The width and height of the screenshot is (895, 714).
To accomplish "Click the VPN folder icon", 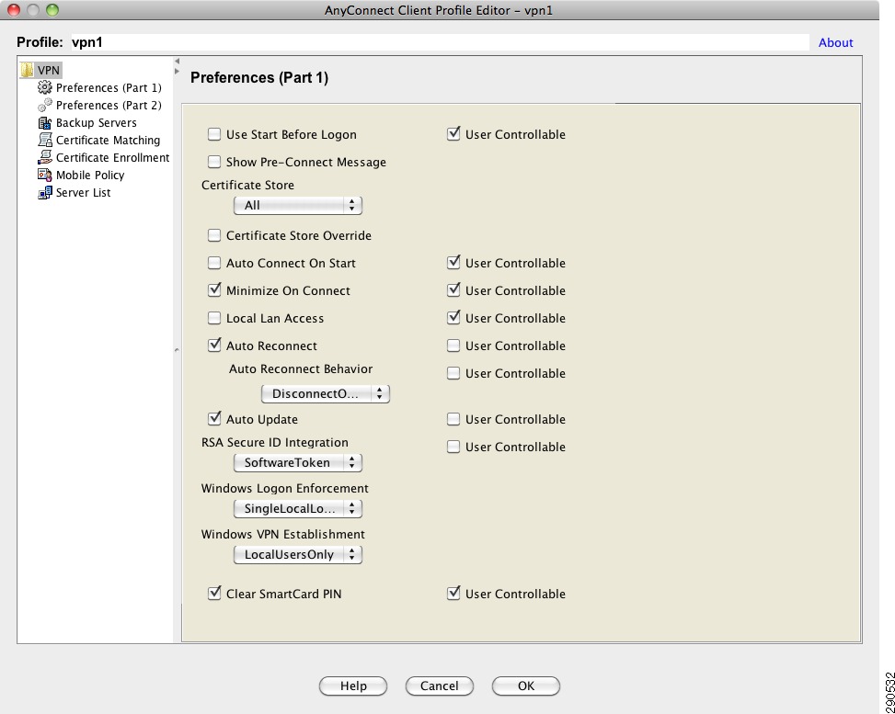I will [x=27, y=70].
